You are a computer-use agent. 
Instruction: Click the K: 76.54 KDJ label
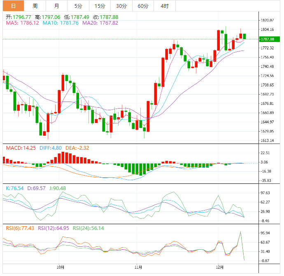coord(14,188)
